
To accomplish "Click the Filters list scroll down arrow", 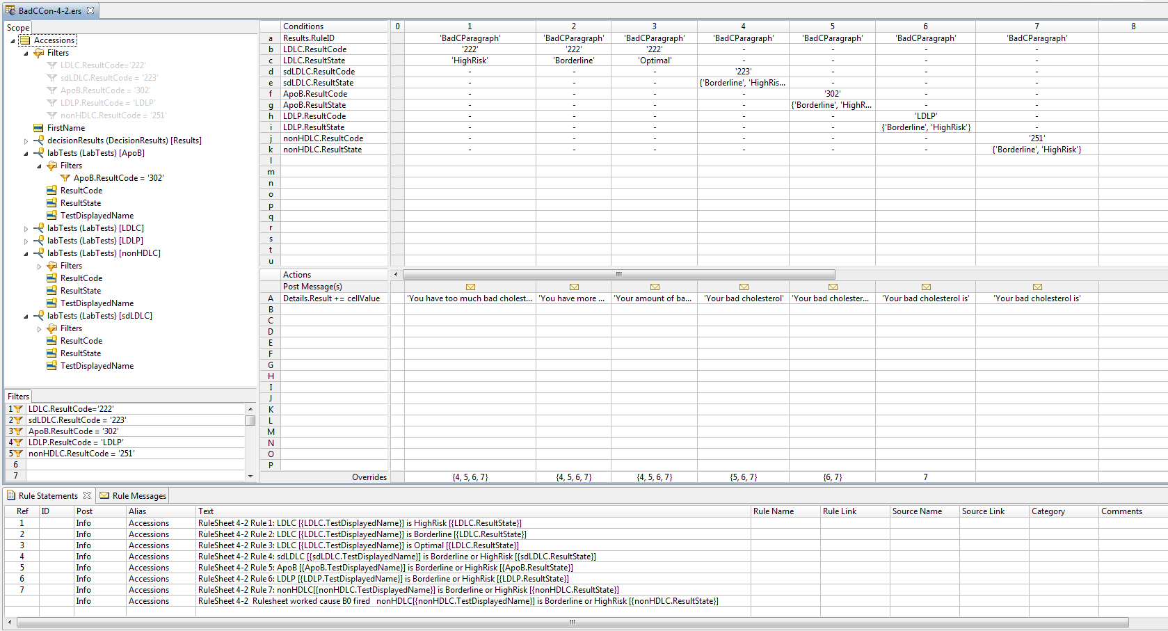I will (250, 476).
